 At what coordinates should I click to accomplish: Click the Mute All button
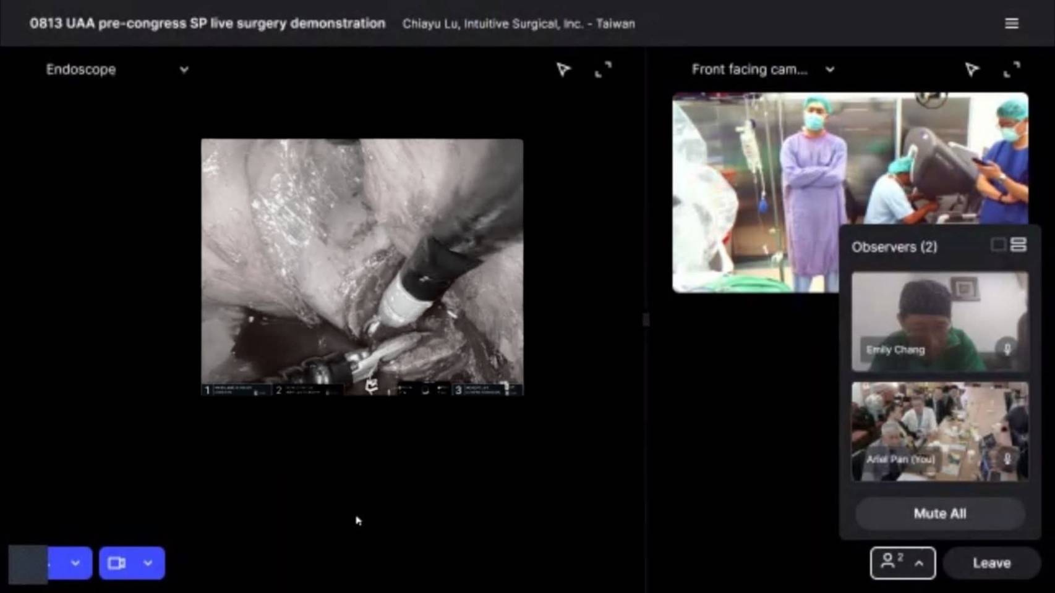click(939, 513)
